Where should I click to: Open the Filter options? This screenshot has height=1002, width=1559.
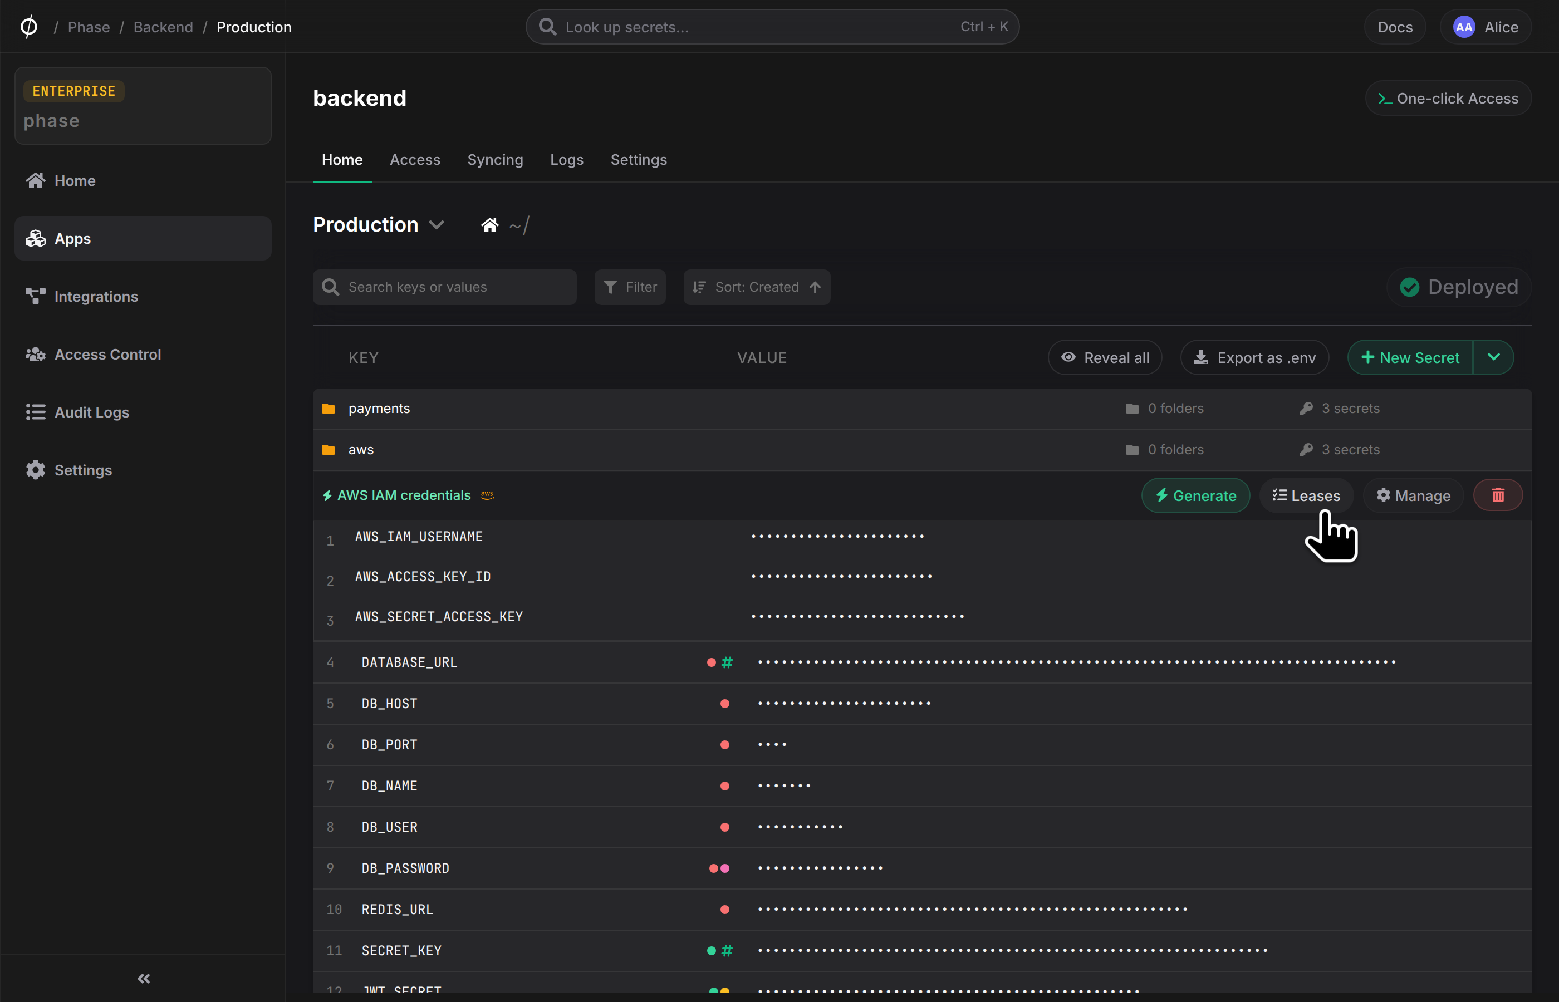pyautogui.click(x=630, y=287)
